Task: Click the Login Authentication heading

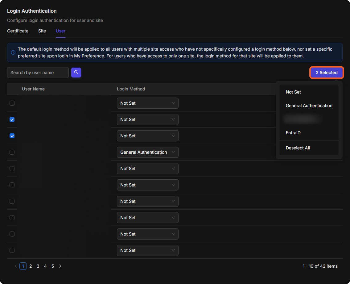Action: pyautogui.click(x=32, y=11)
